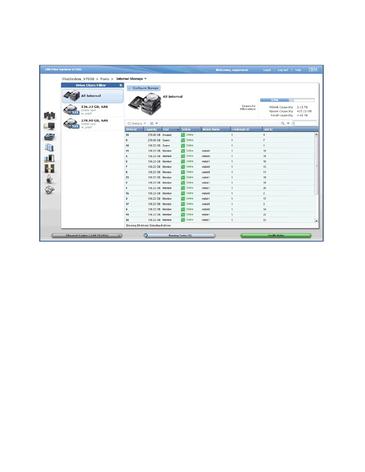This screenshot has height=472, width=365.
Task: Select the 136.23 GB, SAS drive class
Action: [93, 110]
